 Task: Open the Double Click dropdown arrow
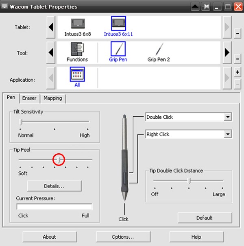(x=228, y=117)
